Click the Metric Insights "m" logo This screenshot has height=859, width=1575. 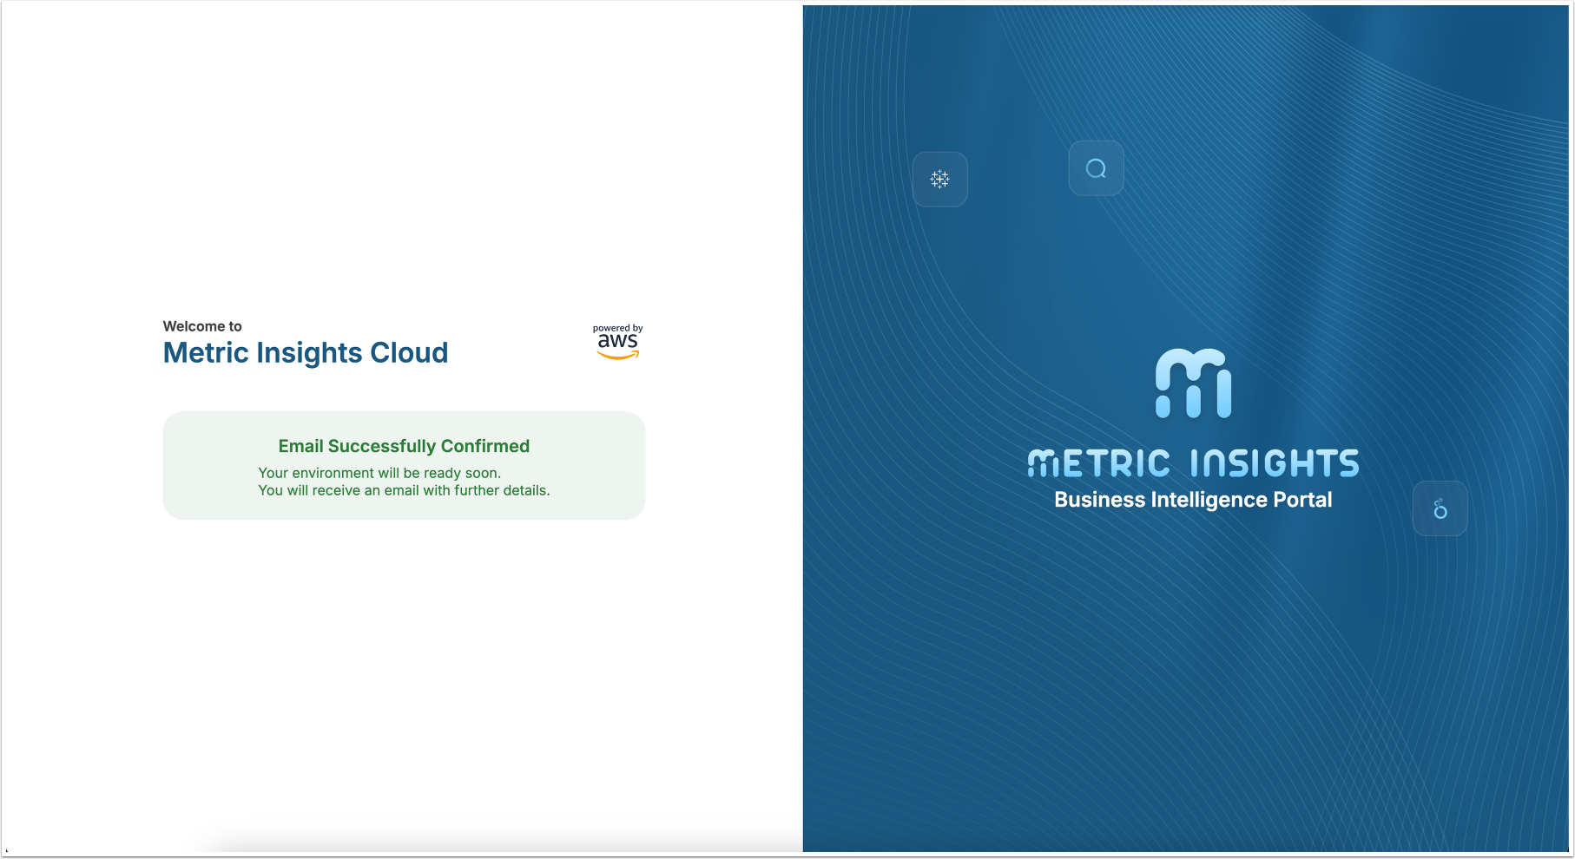point(1194,384)
